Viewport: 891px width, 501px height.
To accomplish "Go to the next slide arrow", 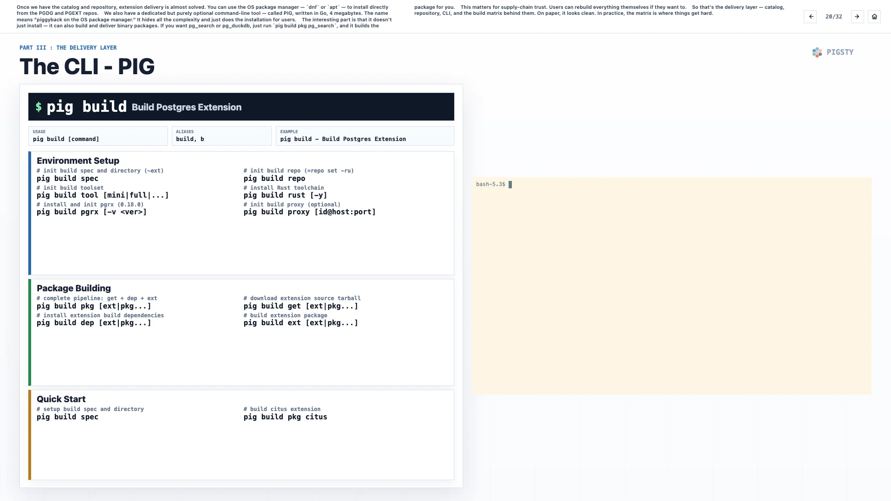I will [x=857, y=17].
